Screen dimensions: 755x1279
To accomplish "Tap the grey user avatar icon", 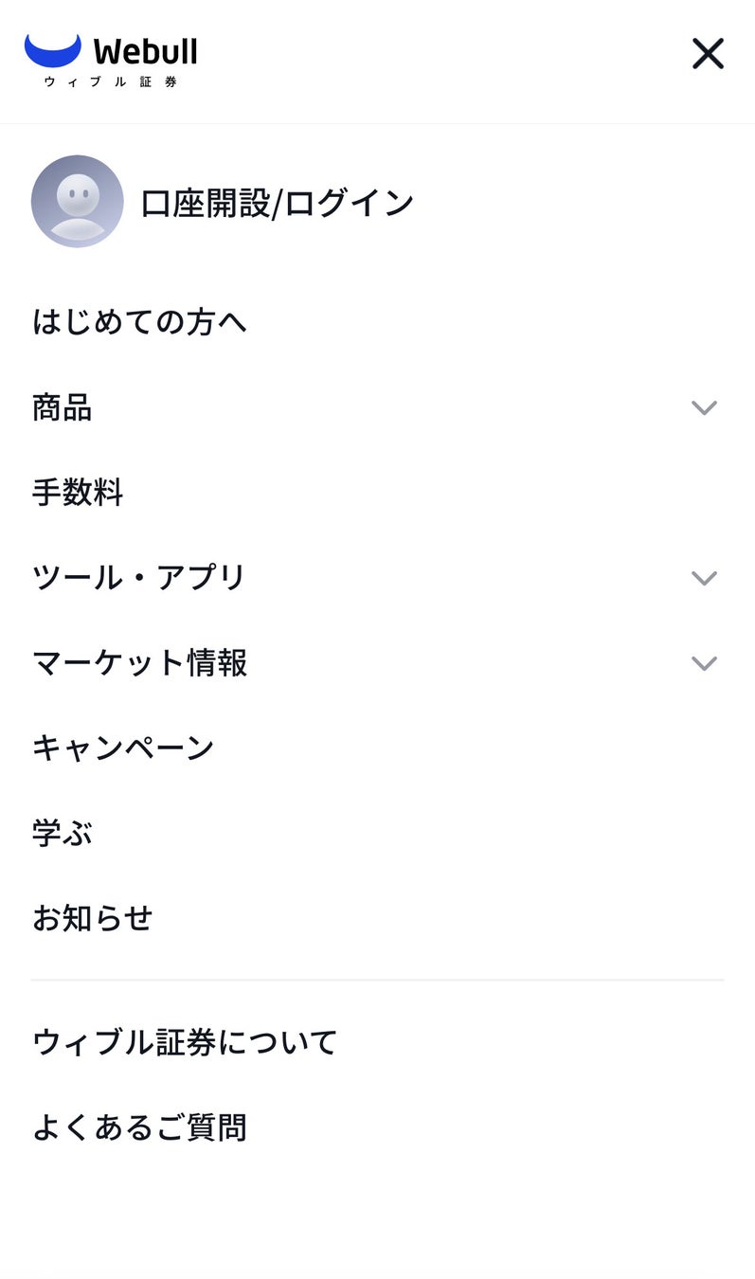I will point(78,202).
